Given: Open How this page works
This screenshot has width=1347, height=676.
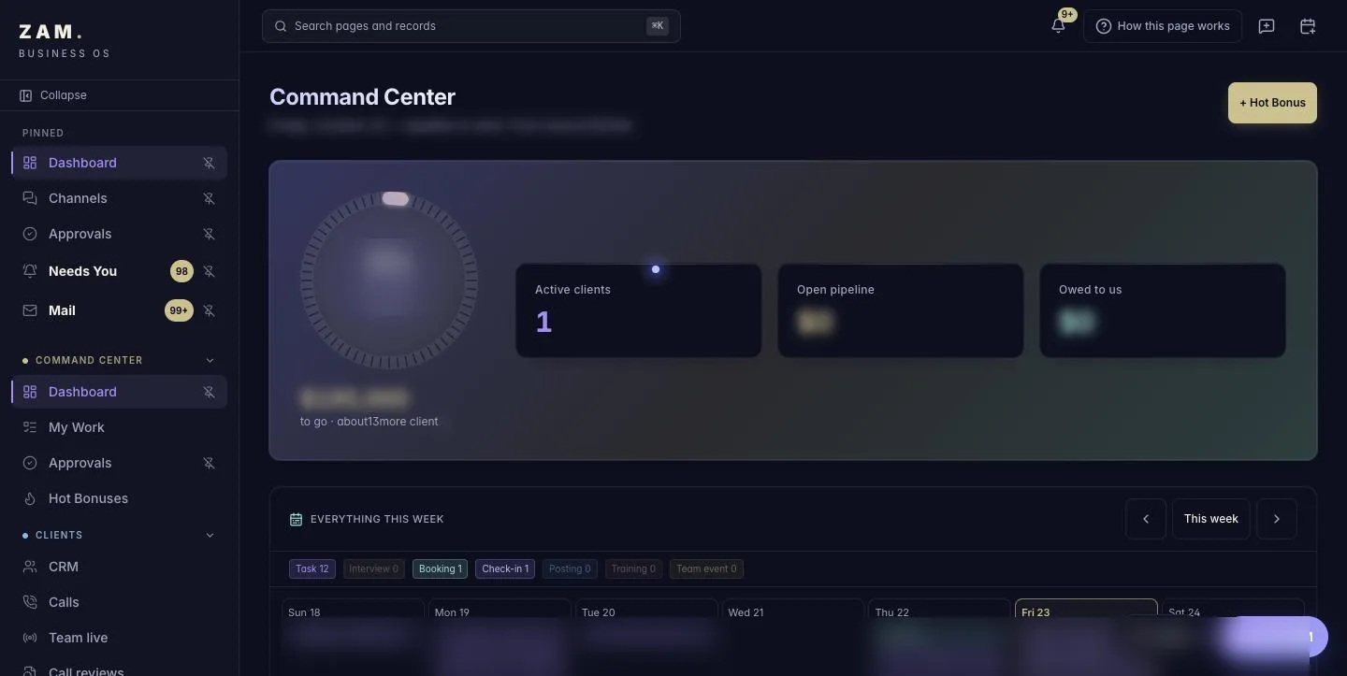Looking at the screenshot, I should (x=1163, y=26).
